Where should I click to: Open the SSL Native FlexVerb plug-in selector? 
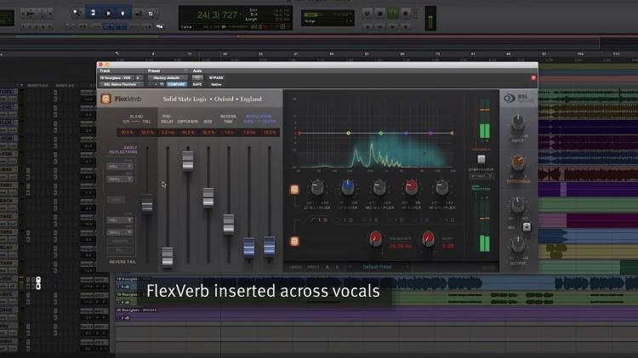click(x=121, y=85)
